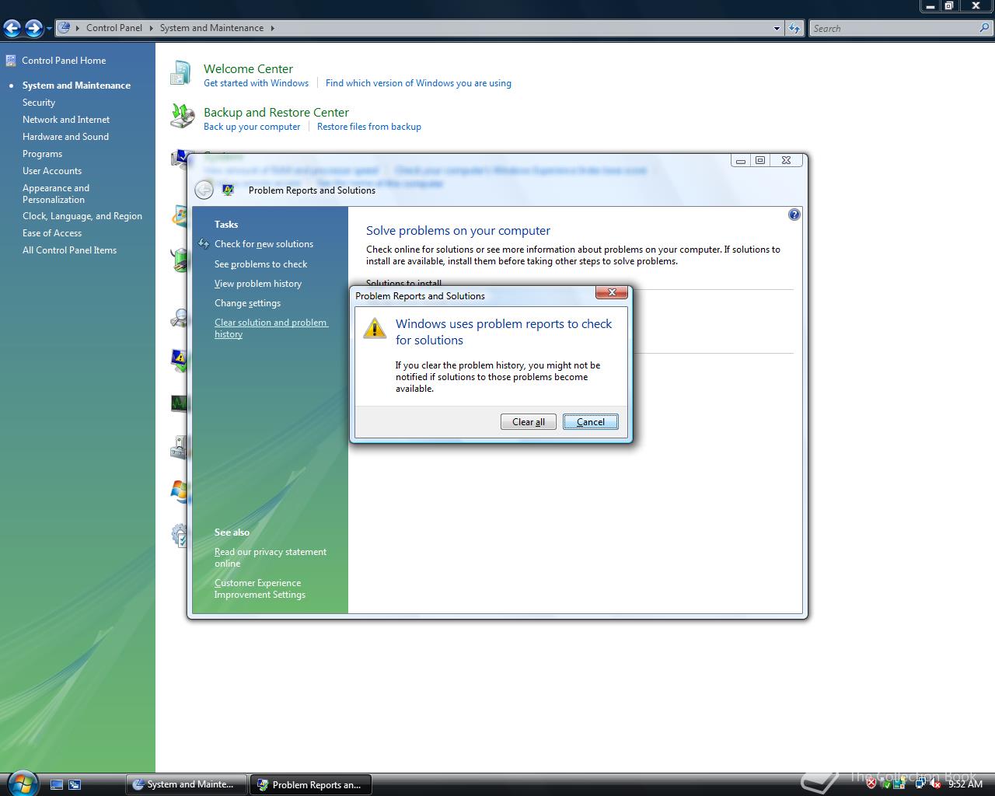Click Find which version of Windows link
Viewport: 995px width, 796px height.
pos(418,83)
